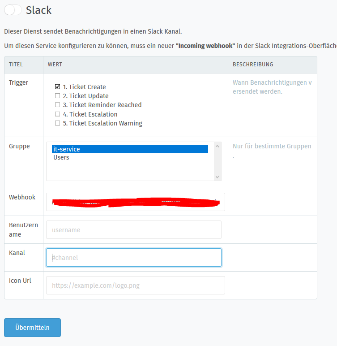Click the Kanal row title
This screenshot has width=337, height=346.
tap(17, 253)
